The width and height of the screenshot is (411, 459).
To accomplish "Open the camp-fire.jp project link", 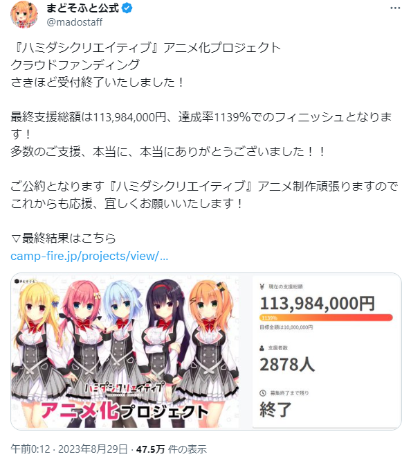I will click(89, 256).
